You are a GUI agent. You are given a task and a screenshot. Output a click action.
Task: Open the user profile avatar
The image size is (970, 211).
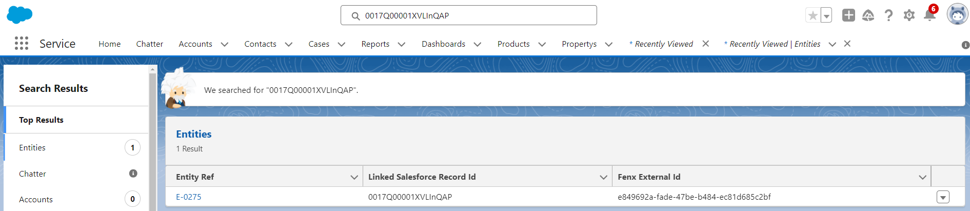click(957, 15)
